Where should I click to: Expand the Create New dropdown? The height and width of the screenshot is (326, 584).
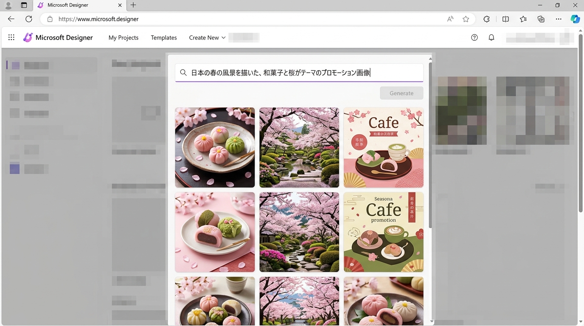pyautogui.click(x=207, y=37)
